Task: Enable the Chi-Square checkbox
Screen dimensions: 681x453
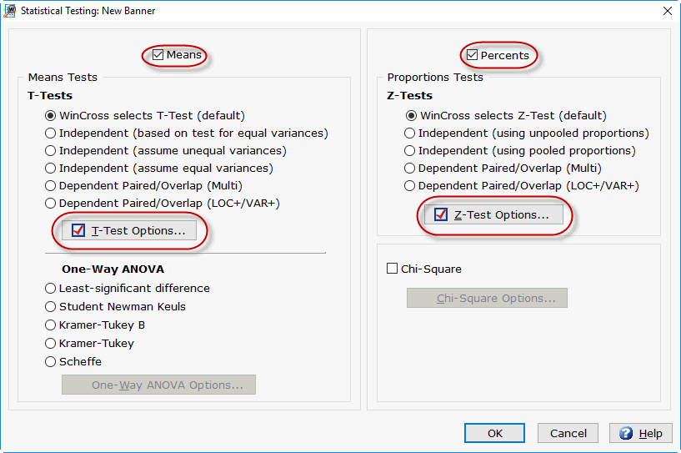Action: click(x=393, y=269)
